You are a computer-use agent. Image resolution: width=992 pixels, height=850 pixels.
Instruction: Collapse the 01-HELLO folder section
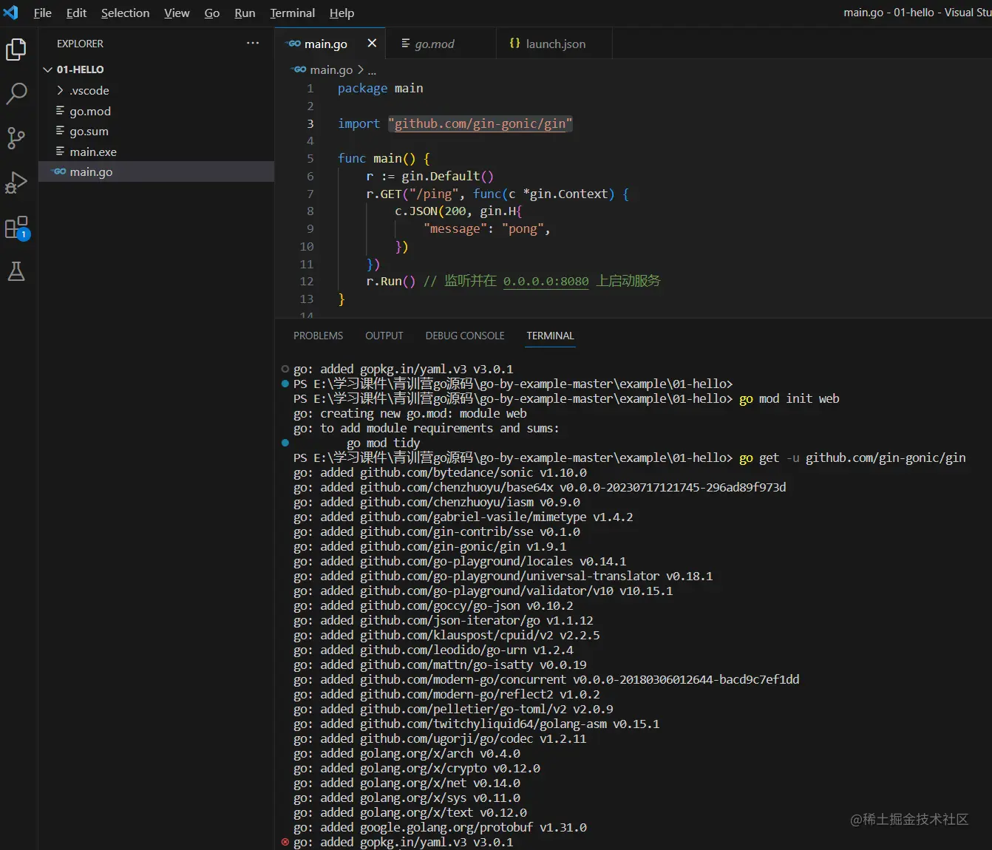pos(48,69)
